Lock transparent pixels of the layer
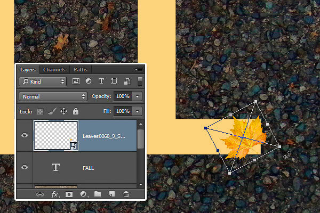Screen dimensions: 320x213 click(40, 111)
